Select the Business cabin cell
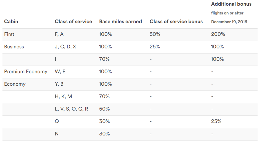 click(14, 47)
